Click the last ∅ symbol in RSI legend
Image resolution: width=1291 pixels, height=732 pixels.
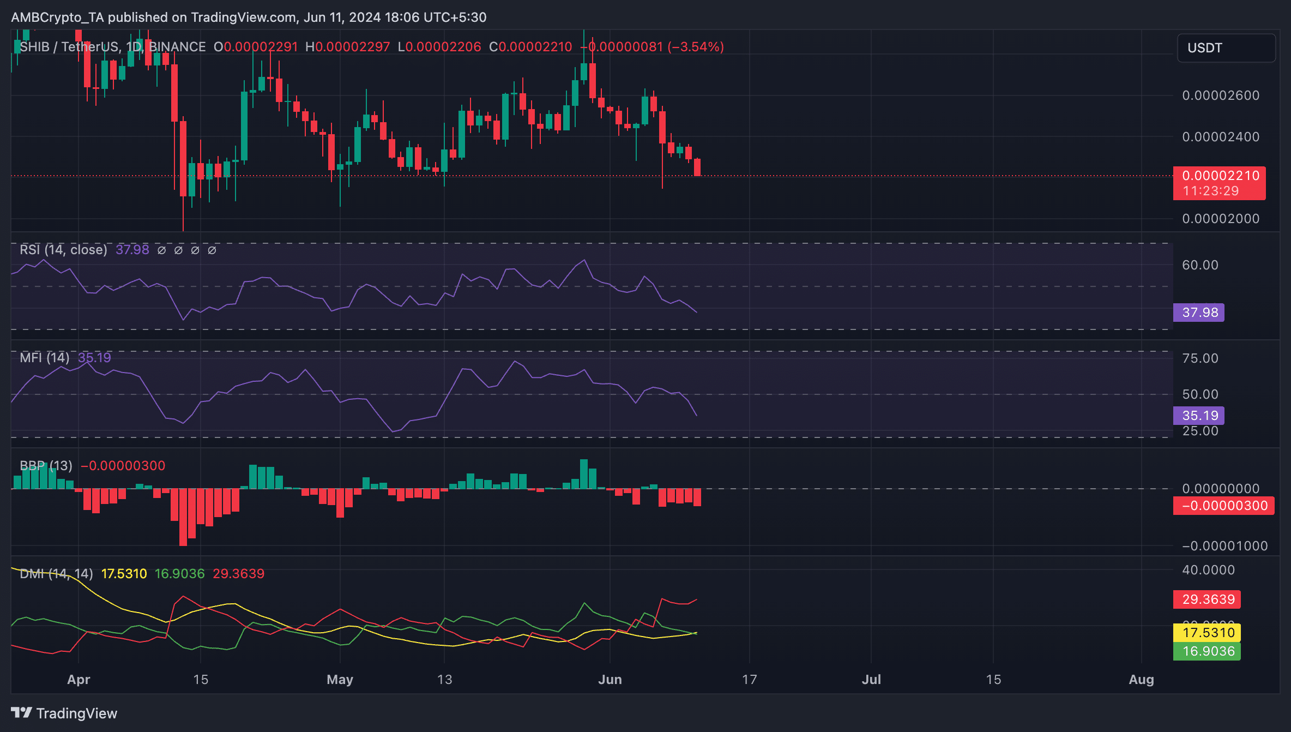click(x=212, y=250)
